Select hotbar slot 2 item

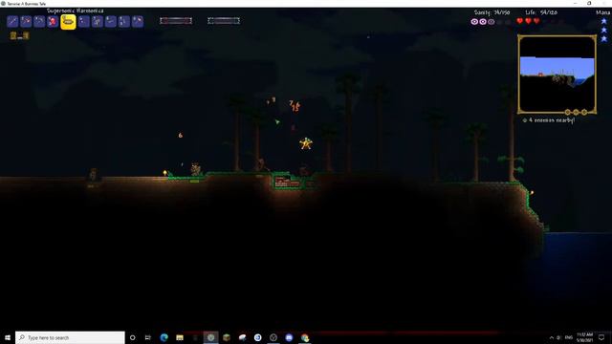coord(26,21)
